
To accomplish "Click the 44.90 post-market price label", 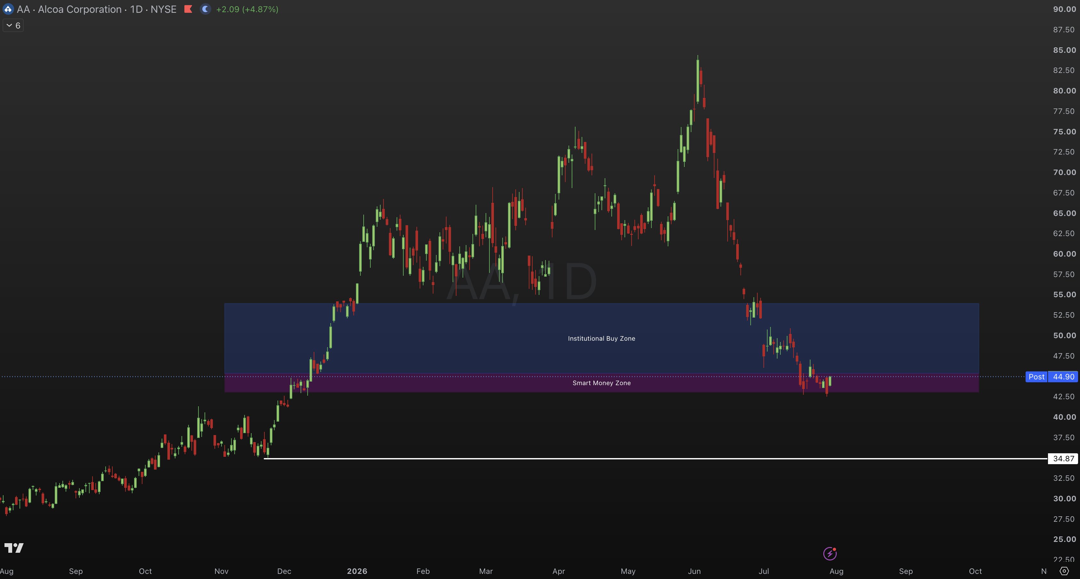I will 1063,377.
